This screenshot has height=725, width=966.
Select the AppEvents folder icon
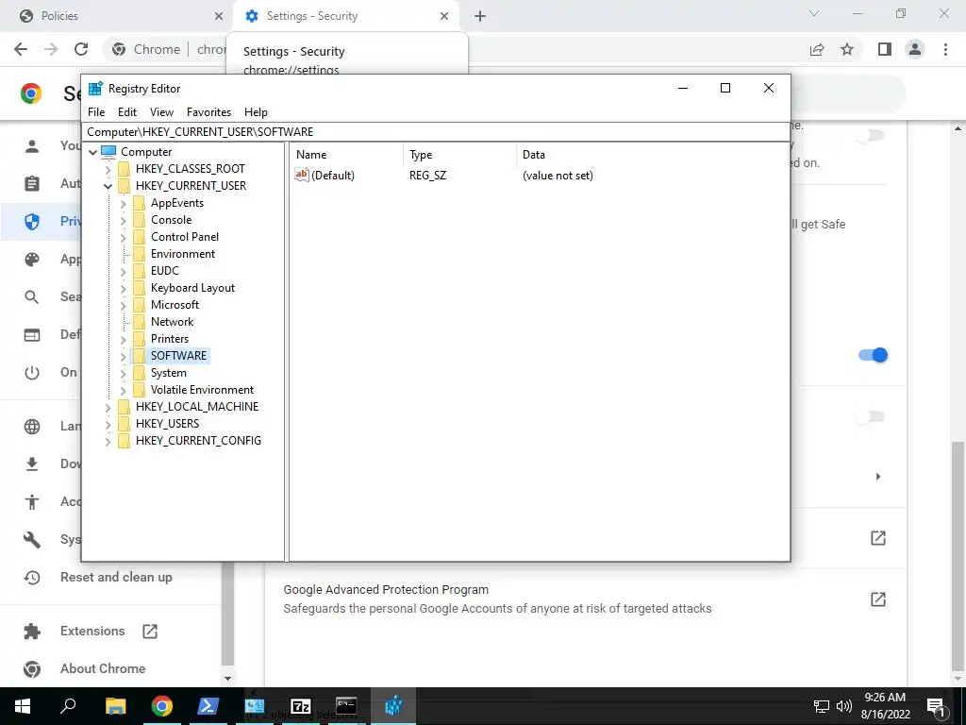coord(140,203)
